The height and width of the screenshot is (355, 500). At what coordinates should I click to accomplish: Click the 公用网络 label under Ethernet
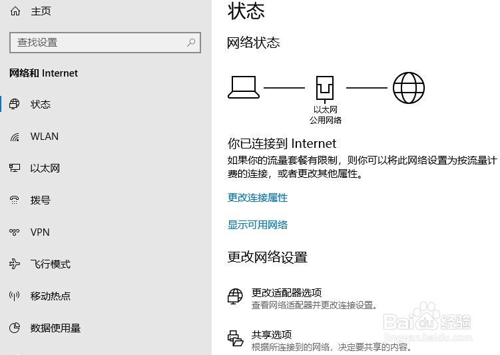point(326,121)
